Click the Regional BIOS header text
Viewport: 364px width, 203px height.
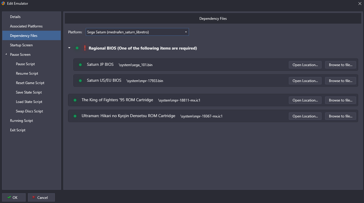[x=143, y=48]
